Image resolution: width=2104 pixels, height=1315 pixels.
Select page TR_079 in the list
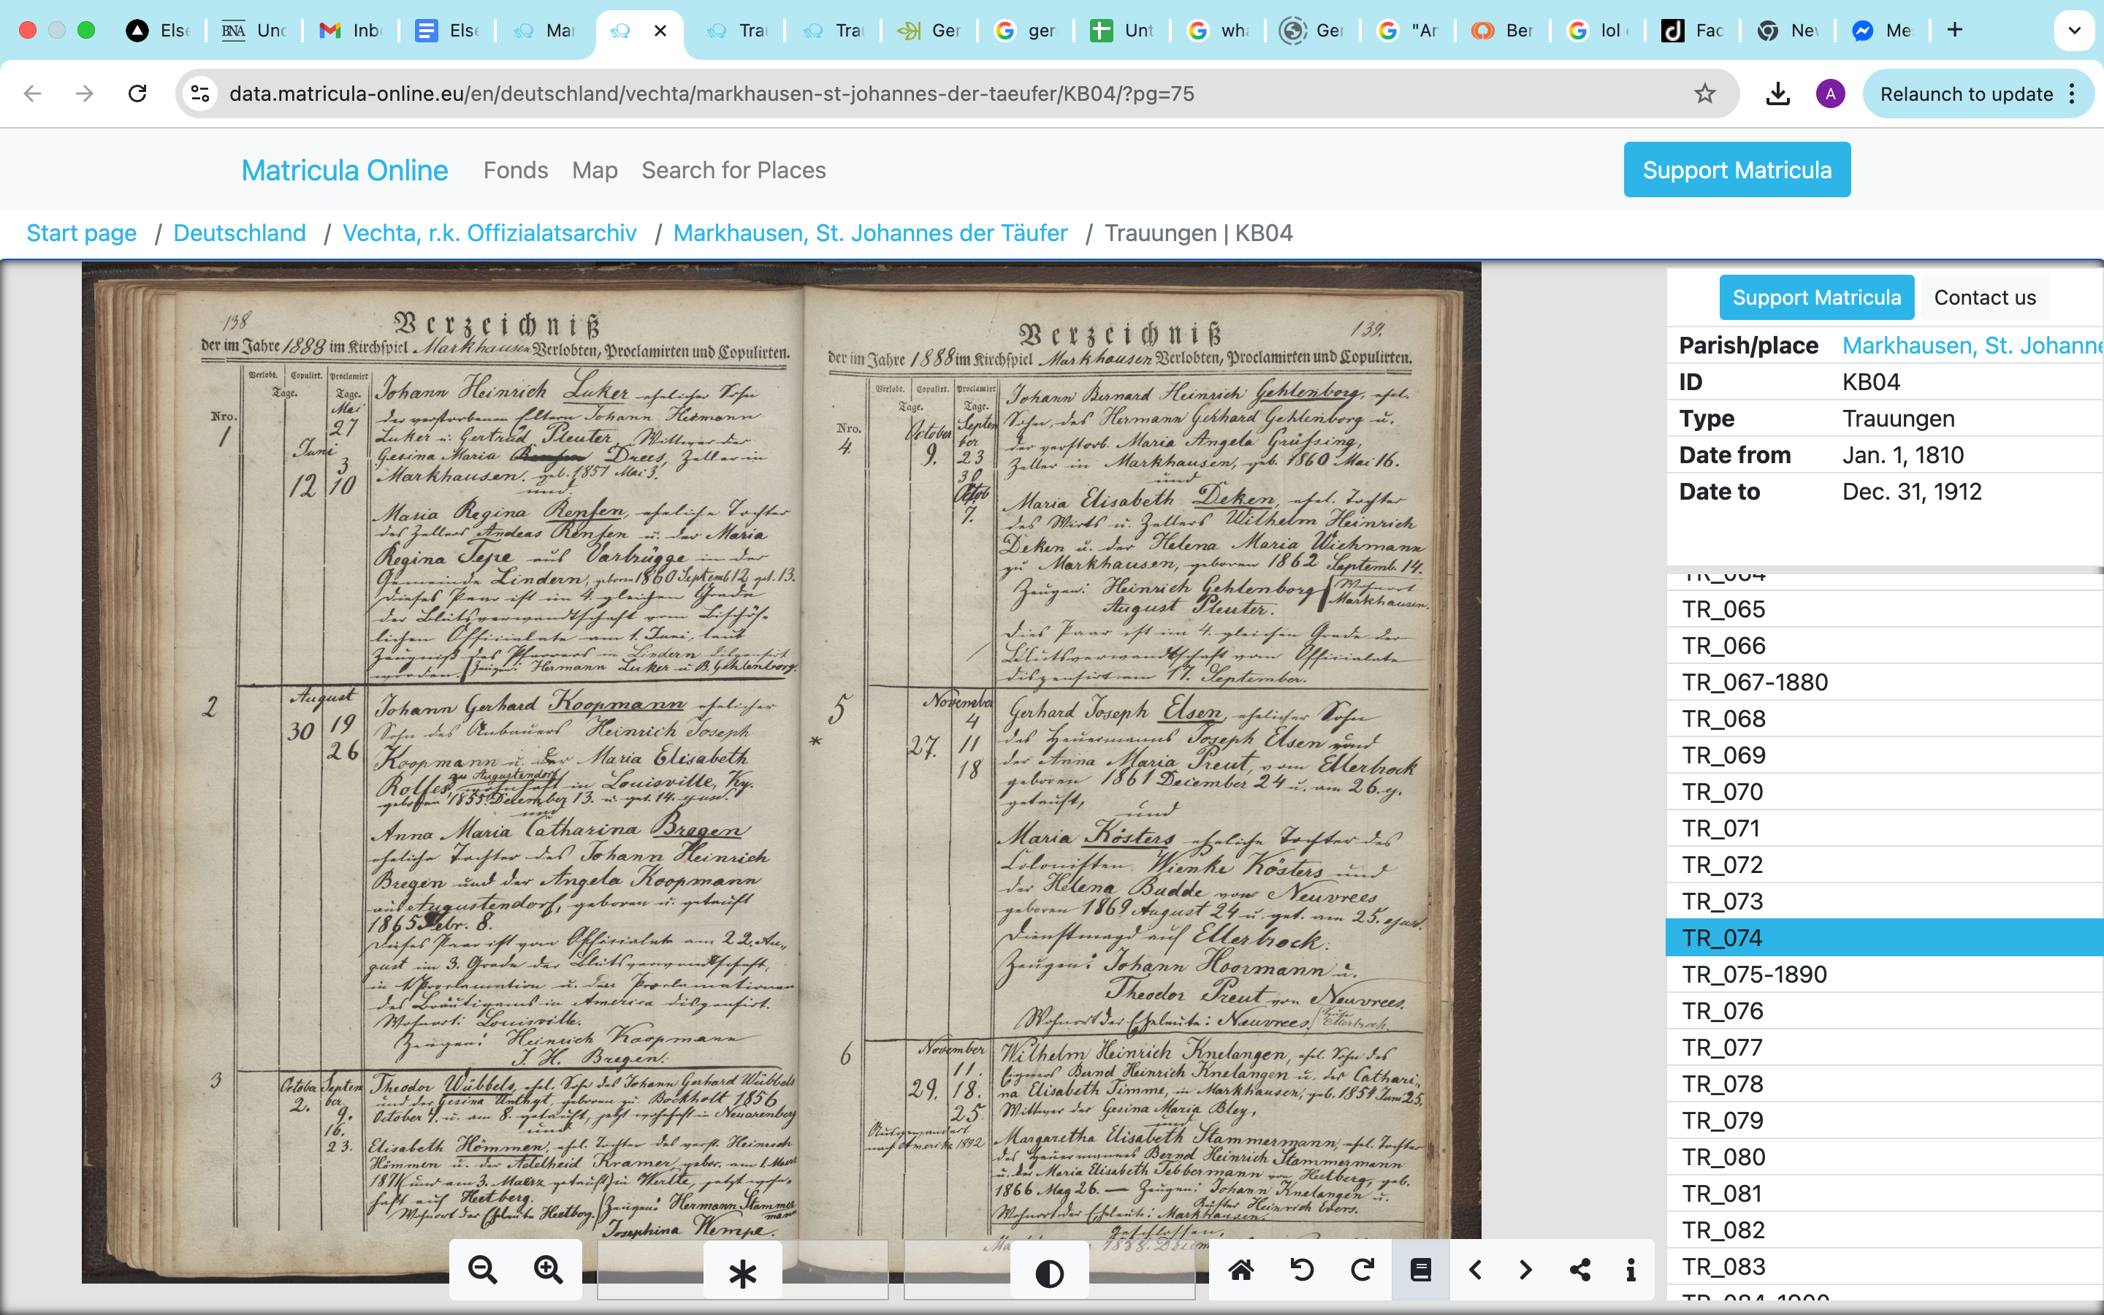(x=1885, y=1120)
